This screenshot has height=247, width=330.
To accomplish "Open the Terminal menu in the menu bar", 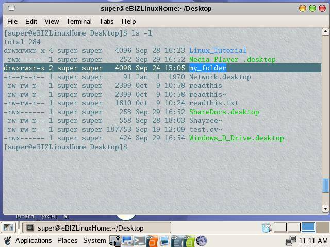I will click(79, 21).
